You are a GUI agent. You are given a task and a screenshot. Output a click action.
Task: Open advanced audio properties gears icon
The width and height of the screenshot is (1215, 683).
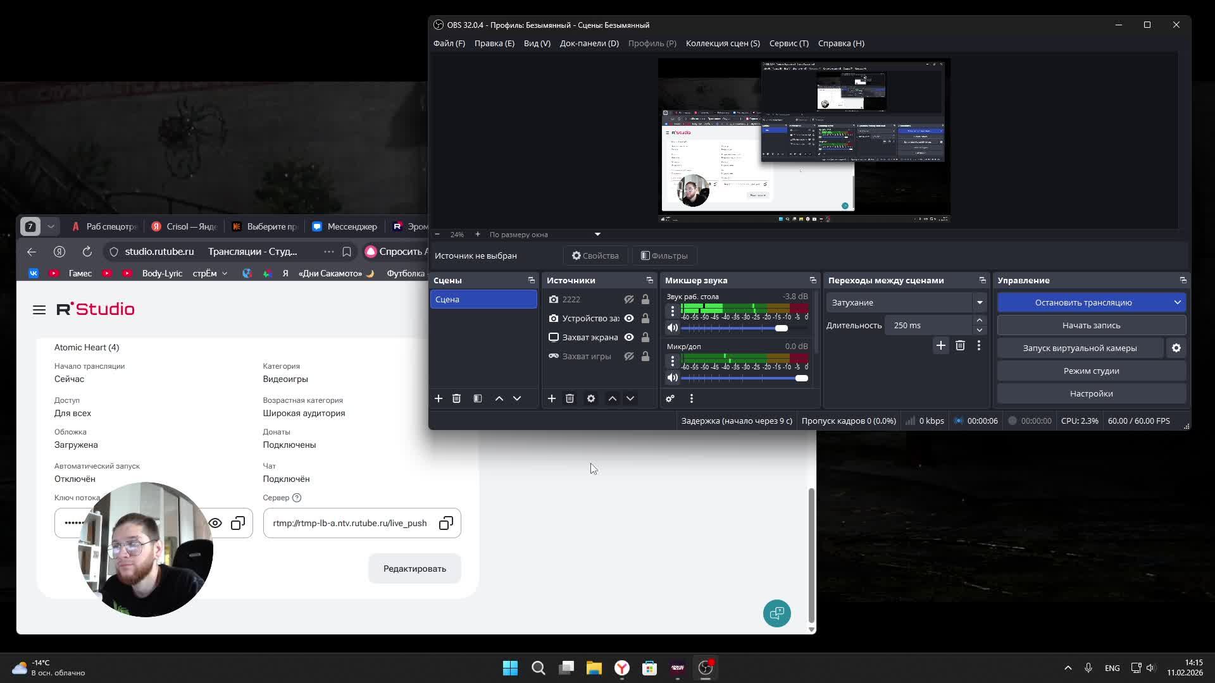point(670,398)
